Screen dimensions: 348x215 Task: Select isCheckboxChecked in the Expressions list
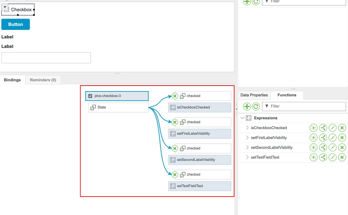click(x=269, y=128)
